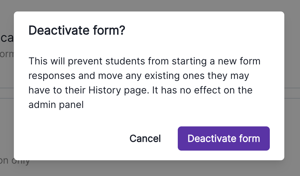Click the "admin panel" text in the dialog
300x176 pixels.
[56, 105]
